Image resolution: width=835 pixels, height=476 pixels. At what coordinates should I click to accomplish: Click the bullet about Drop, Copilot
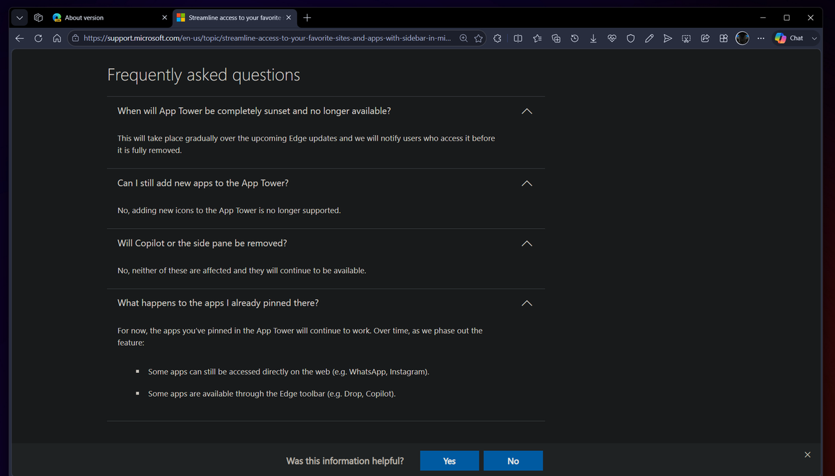[272, 394]
